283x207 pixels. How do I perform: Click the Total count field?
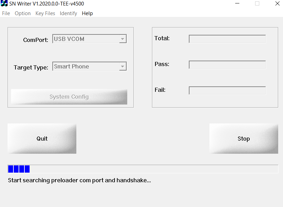pos(227,39)
